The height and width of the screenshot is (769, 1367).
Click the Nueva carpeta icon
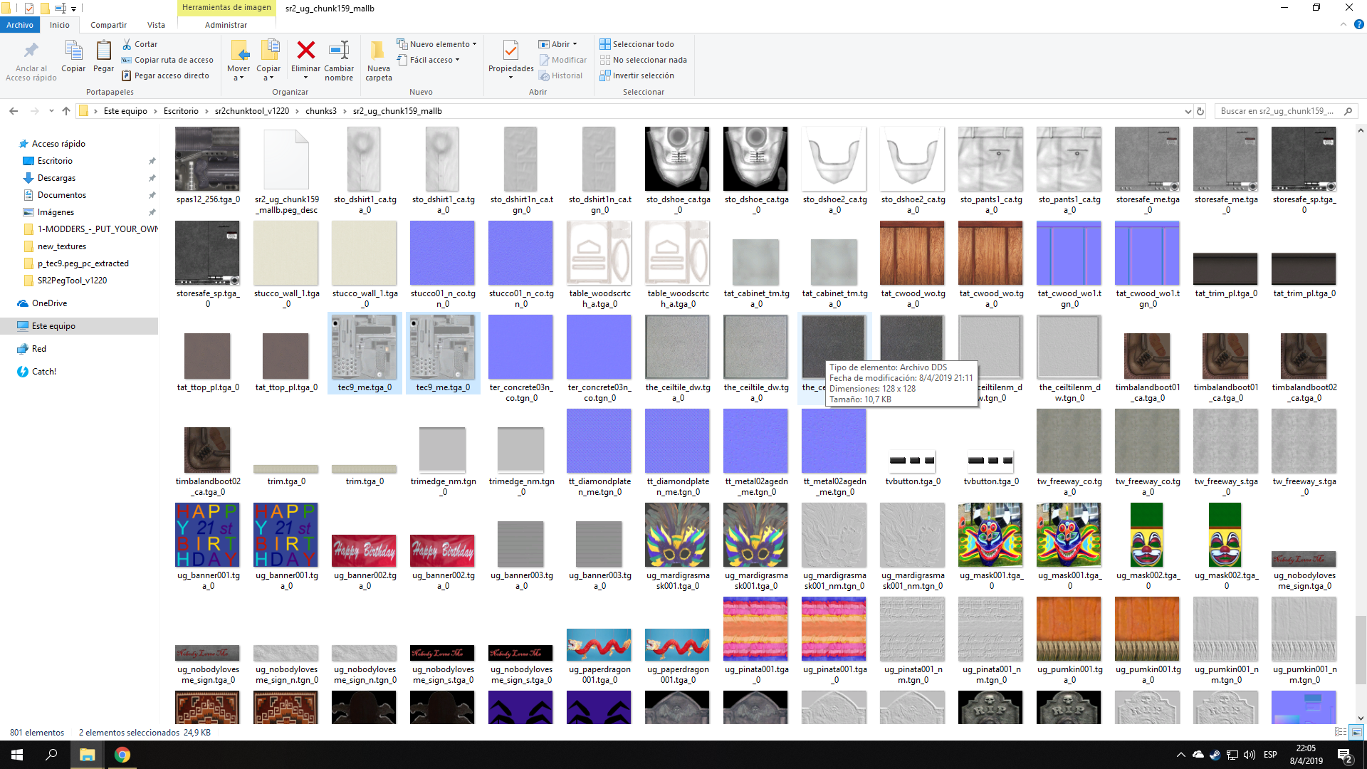tap(378, 50)
